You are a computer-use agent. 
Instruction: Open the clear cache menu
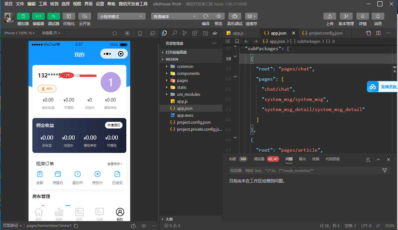251,16
